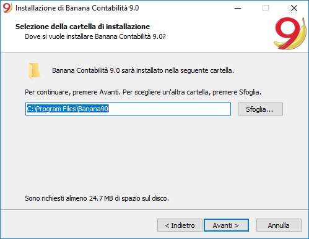Go back with the Indietro button
This screenshot has width=309, height=239.
(x=180, y=225)
